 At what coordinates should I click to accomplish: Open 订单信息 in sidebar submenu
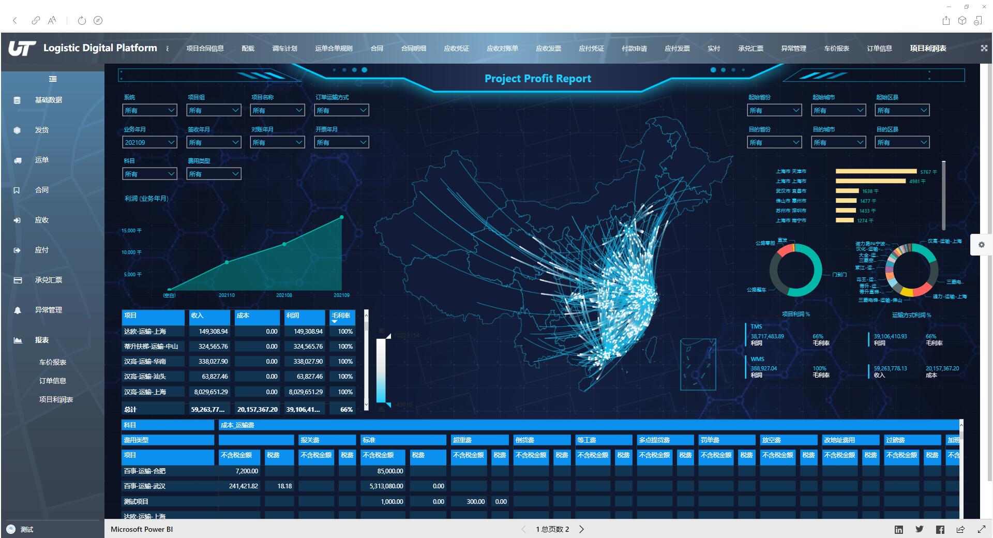(53, 381)
